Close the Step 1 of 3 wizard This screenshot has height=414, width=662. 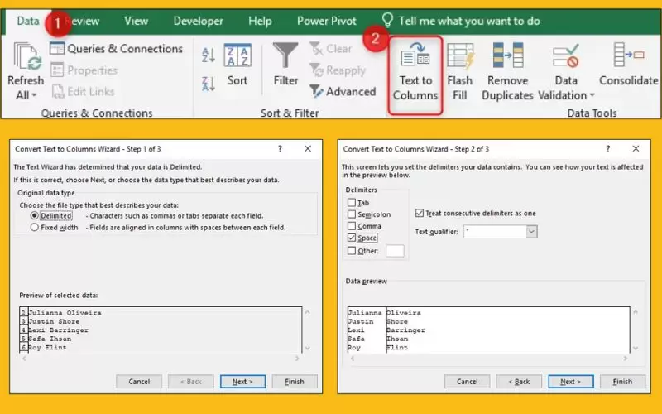[x=308, y=149]
